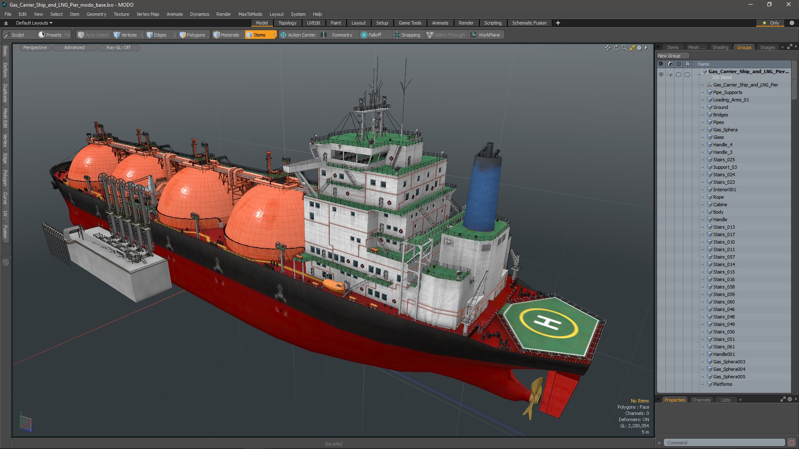The width and height of the screenshot is (799, 449).
Task: Toggle the Symmetry option
Action: [341, 35]
